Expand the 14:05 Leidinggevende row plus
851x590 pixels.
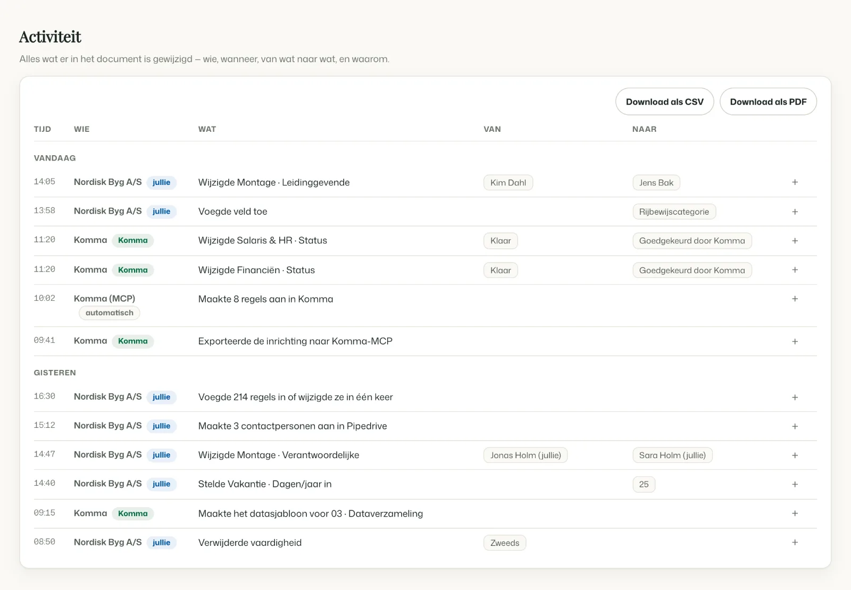coord(795,182)
